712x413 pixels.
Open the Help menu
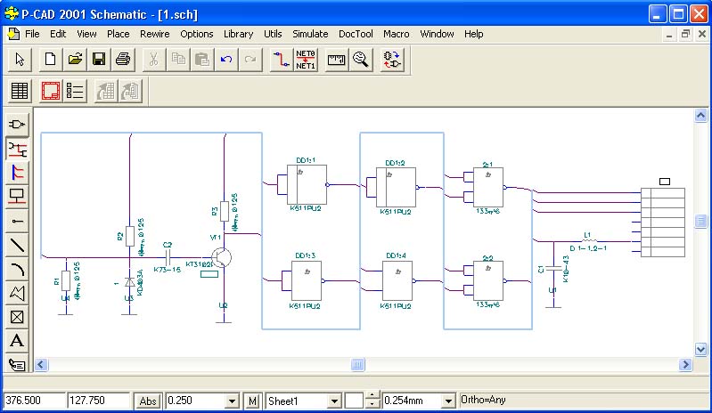point(473,34)
